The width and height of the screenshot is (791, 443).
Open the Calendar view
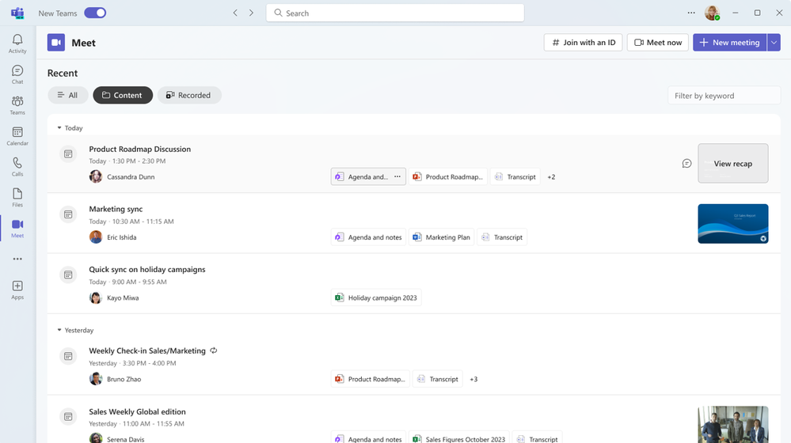pos(17,136)
